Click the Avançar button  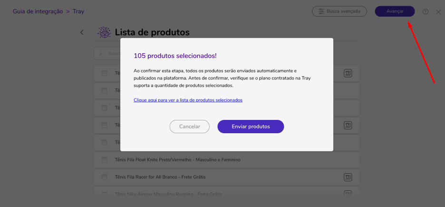click(x=395, y=11)
